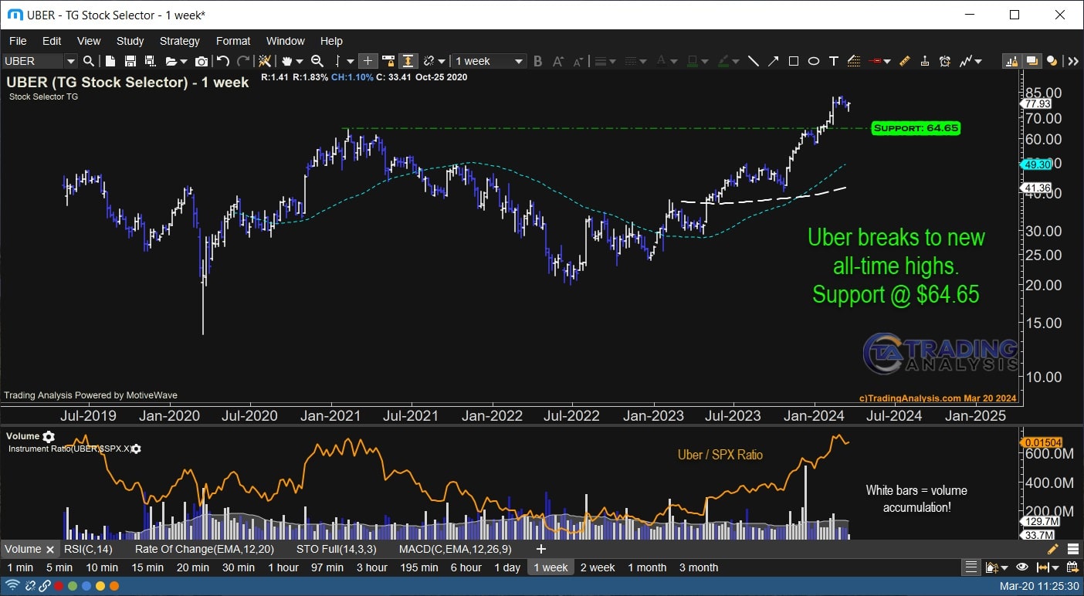Viewport: 1084px width, 596px height.
Task: Switch to the RSI(C,14) tab
Action: [x=87, y=549]
